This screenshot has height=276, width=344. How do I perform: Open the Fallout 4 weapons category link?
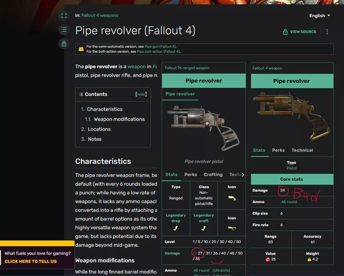point(100,15)
